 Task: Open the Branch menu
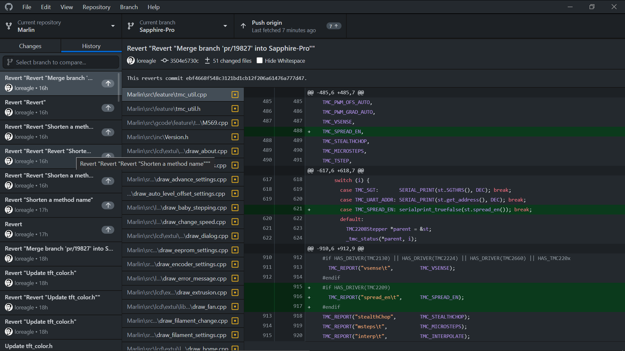[129, 7]
